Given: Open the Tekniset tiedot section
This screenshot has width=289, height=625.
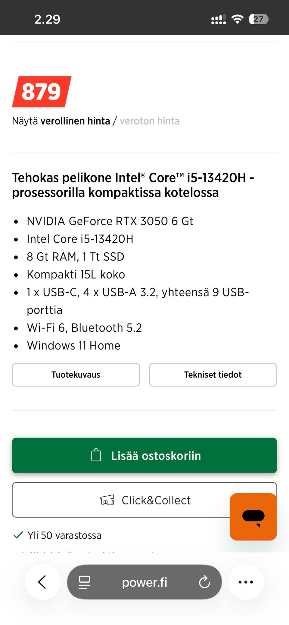Looking at the screenshot, I should click(213, 374).
